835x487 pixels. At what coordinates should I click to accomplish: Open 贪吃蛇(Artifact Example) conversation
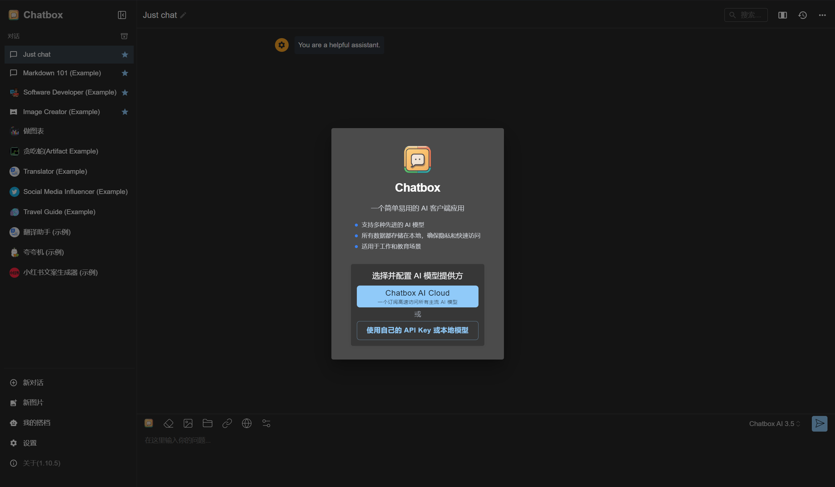click(x=69, y=151)
